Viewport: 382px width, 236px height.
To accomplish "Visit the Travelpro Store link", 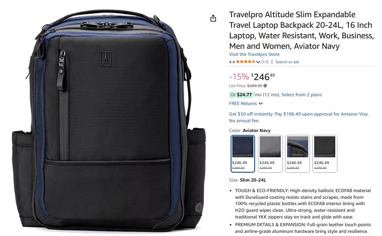I will 254,54.
